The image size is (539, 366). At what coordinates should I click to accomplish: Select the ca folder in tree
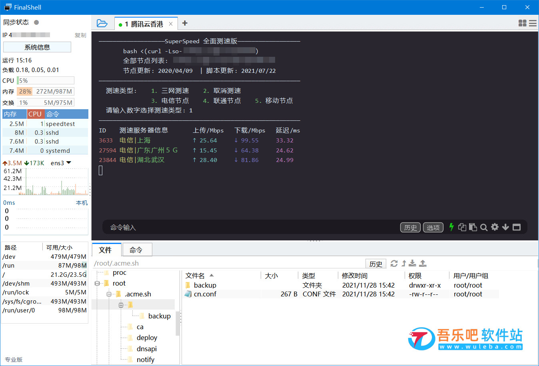click(140, 327)
